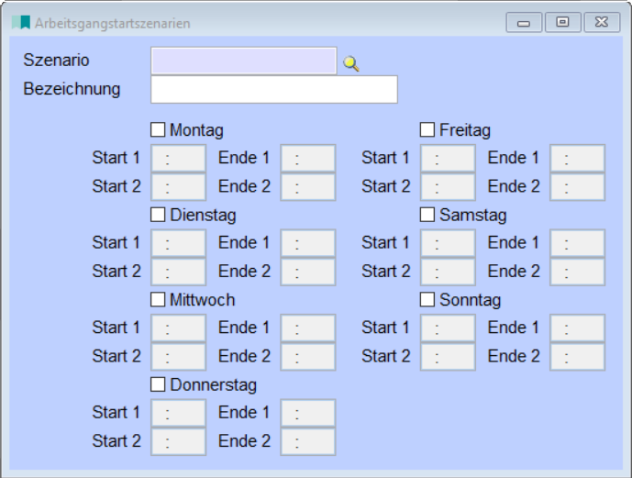Check the Mittwoch checkbox
Viewport: 632px width, 478px height.
point(158,300)
